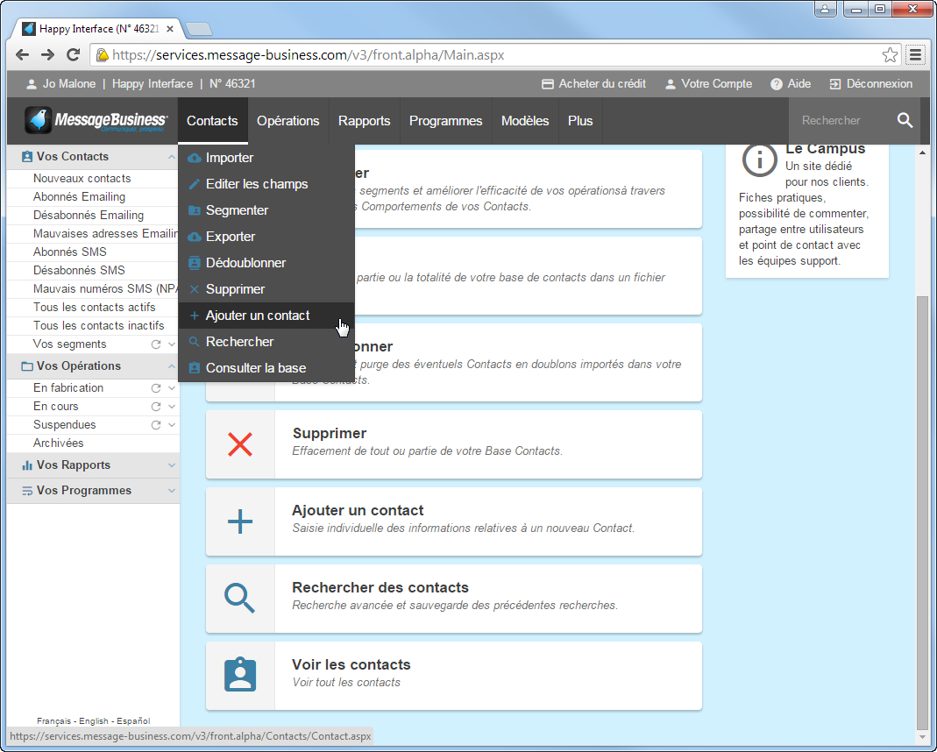Click the magnifier icon on Rechercher des contacts tile
The height and width of the screenshot is (752, 937).
tap(240, 599)
